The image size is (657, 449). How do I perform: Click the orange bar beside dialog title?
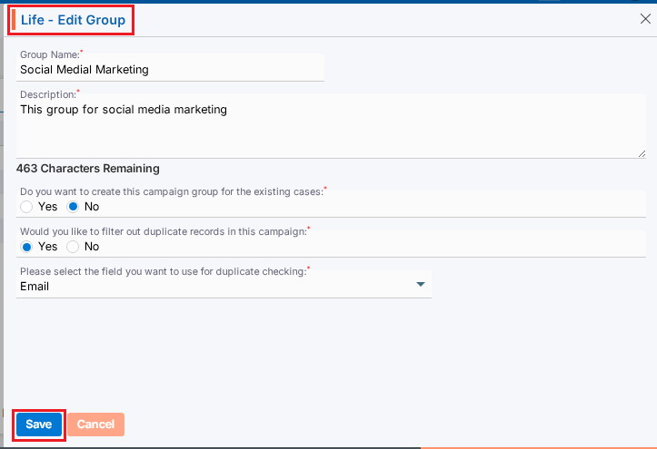pyautogui.click(x=14, y=19)
